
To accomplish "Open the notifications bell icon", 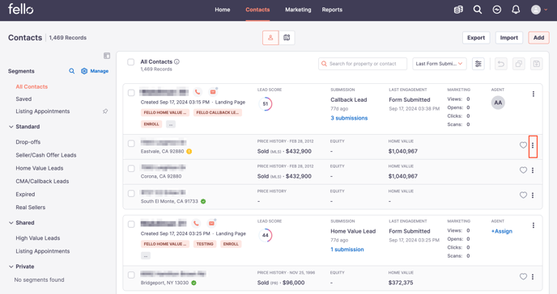I will click(x=516, y=10).
